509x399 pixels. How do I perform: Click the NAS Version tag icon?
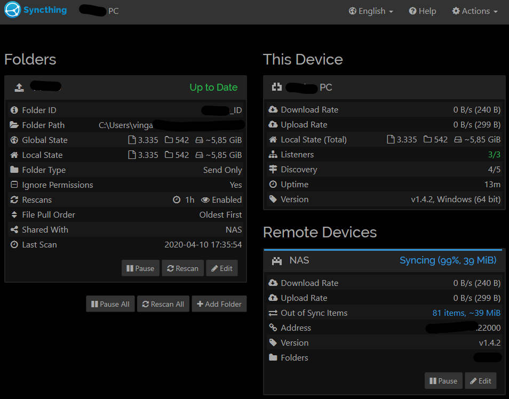pyautogui.click(x=273, y=342)
